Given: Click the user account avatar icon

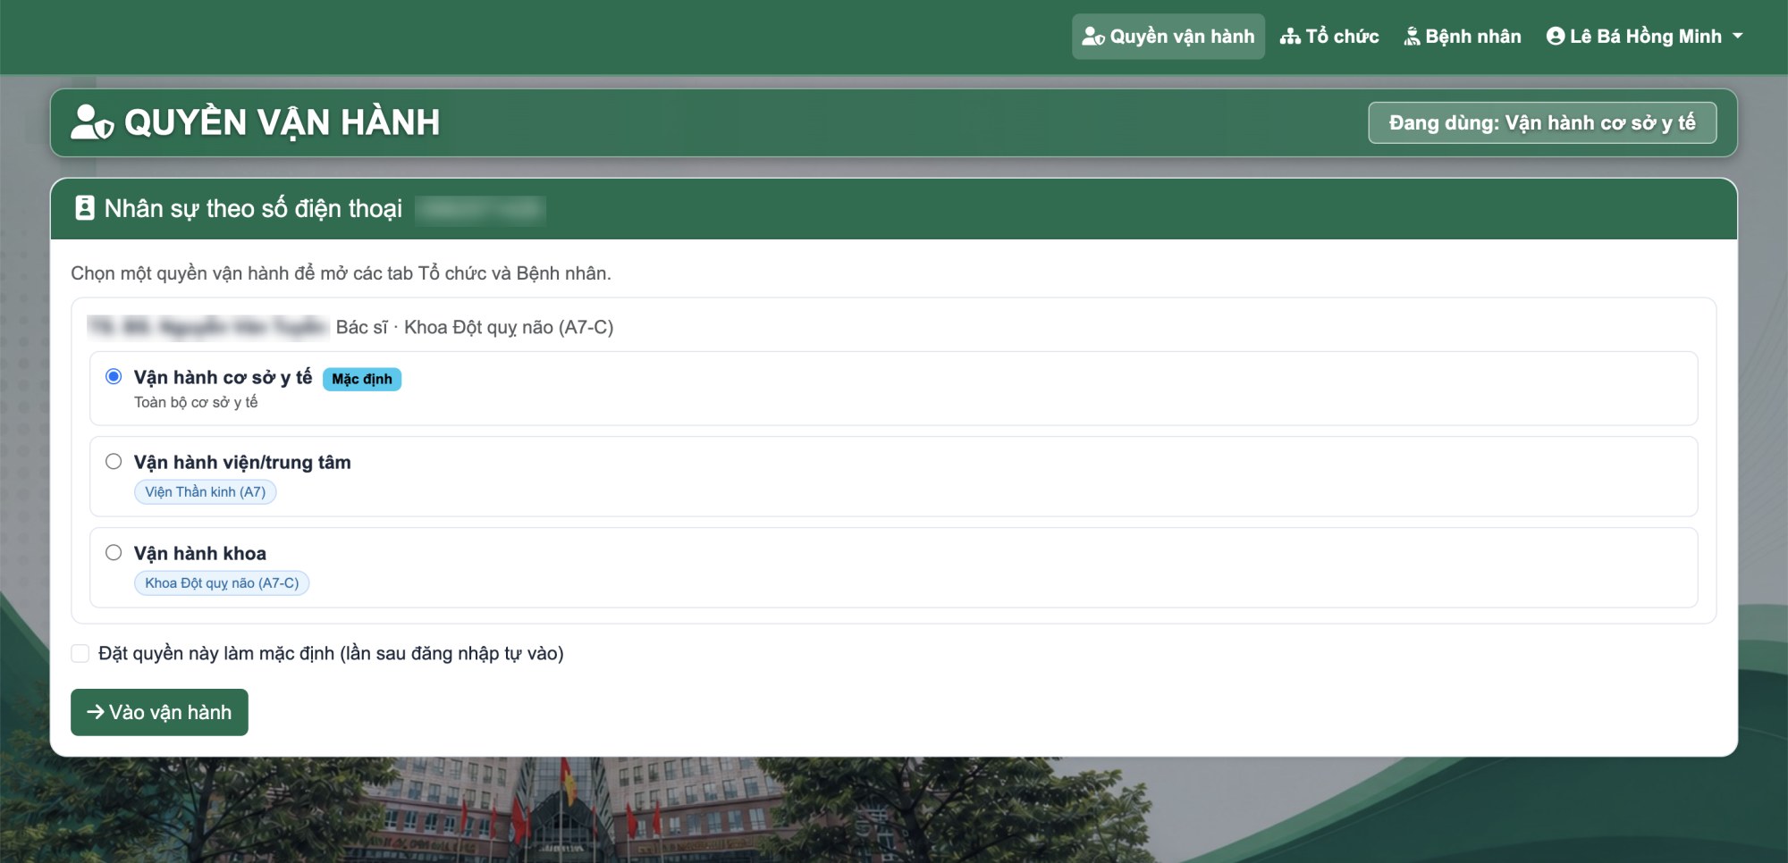Looking at the screenshot, I should click(1556, 37).
